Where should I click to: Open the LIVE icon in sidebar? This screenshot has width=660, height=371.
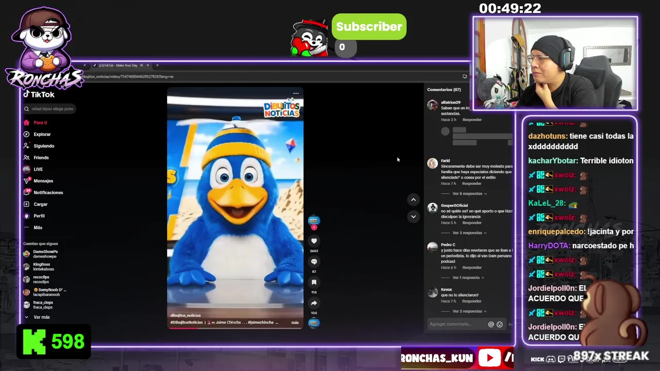[x=26, y=169]
